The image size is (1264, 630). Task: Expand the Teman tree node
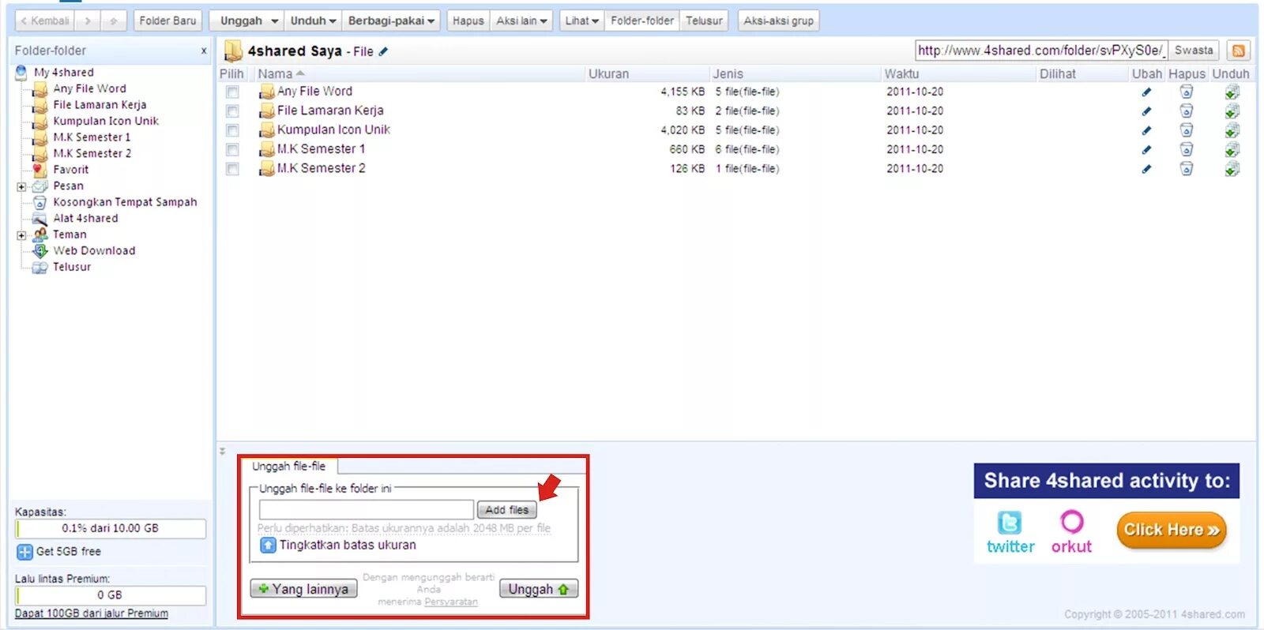pos(21,235)
